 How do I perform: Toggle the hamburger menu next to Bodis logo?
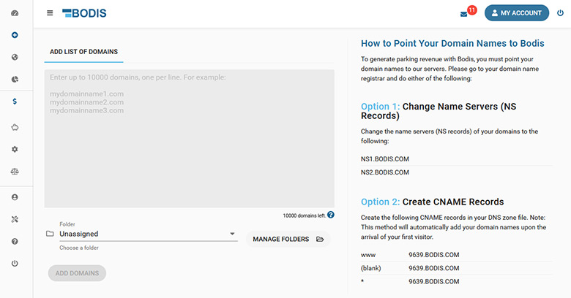(50, 13)
